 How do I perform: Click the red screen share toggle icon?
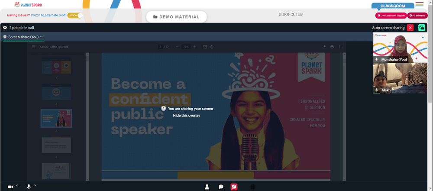click(234, 187)
